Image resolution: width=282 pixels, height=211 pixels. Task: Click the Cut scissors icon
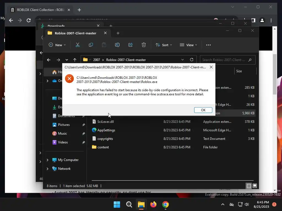[77, 45]
